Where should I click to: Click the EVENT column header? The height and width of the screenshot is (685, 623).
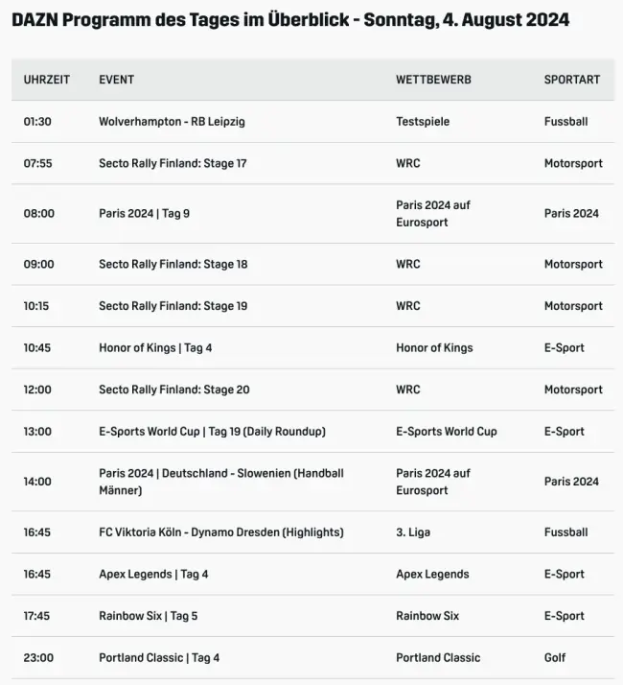[116, 80]
